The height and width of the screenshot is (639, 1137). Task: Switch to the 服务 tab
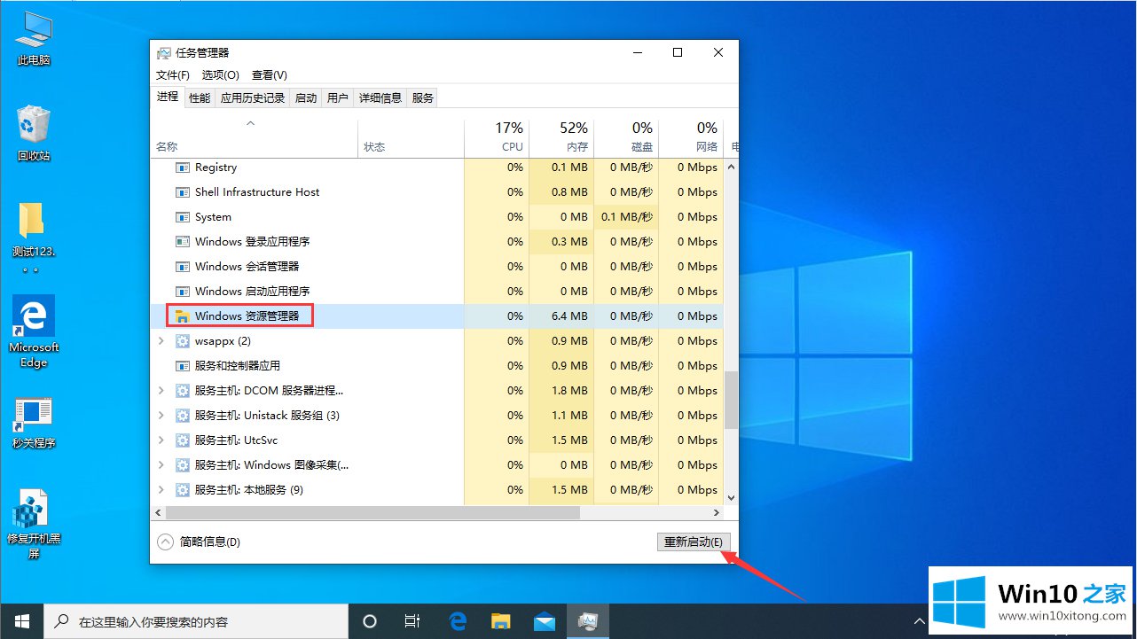[x=423, y=98]
